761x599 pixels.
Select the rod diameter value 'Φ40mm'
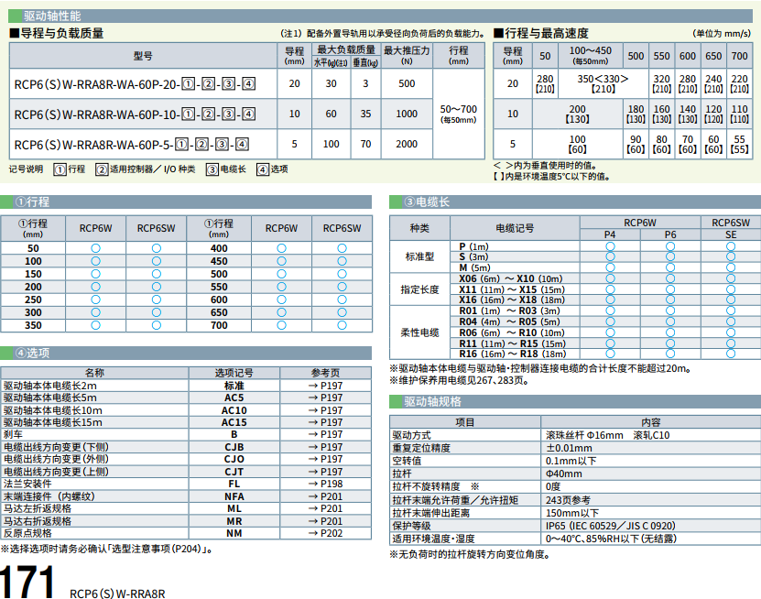tap(563, 474)
